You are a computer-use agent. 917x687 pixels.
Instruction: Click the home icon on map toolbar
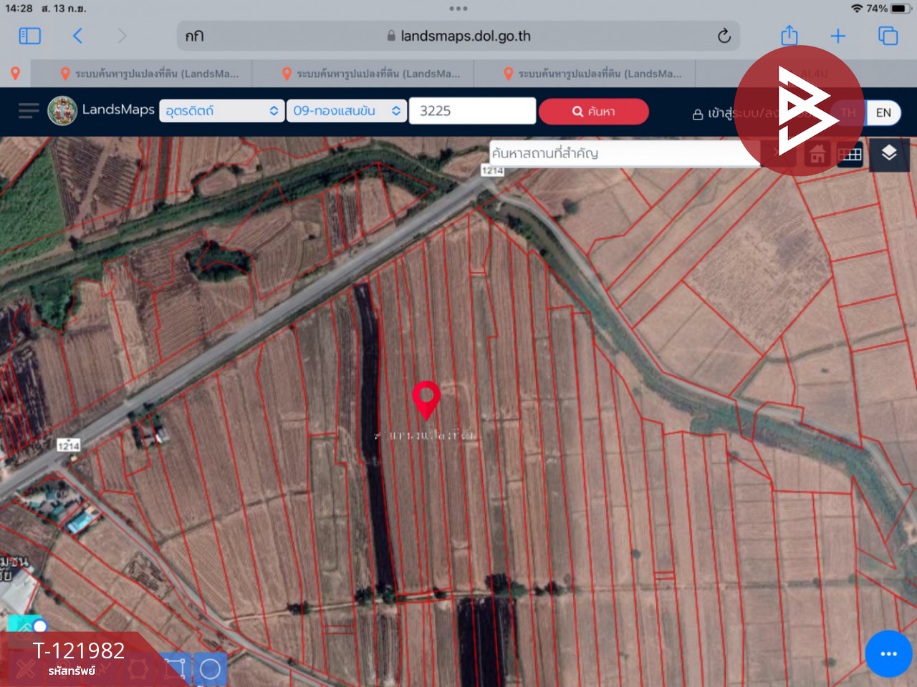point(817,155)
